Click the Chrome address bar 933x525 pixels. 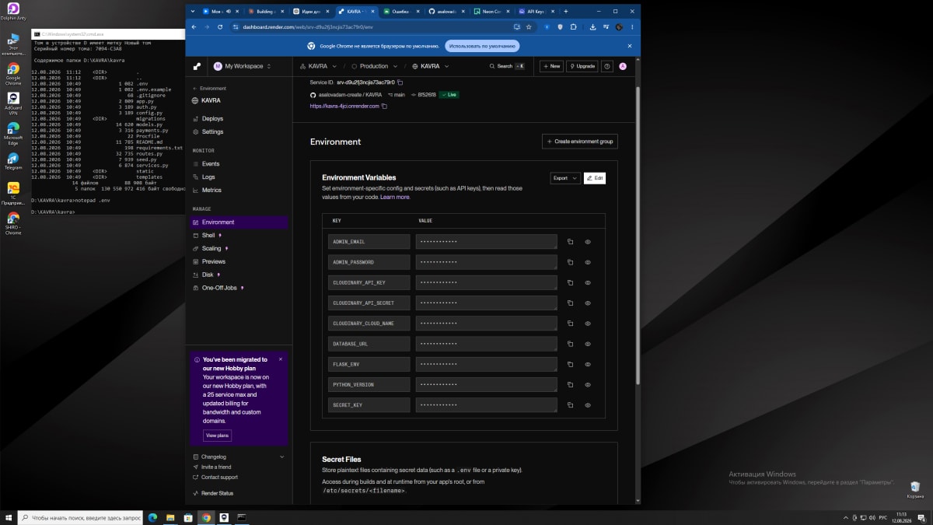pos(373,26)
